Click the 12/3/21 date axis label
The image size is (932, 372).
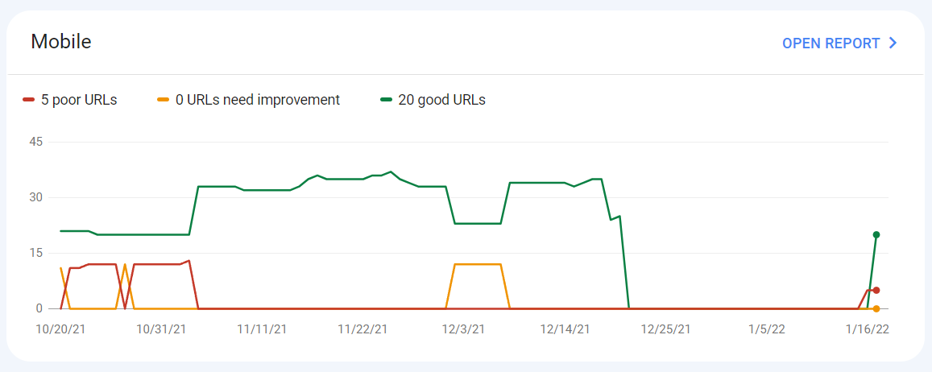(x=466, y=329)
